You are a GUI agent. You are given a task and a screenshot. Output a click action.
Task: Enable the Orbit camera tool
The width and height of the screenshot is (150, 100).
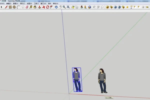(56, 7)
